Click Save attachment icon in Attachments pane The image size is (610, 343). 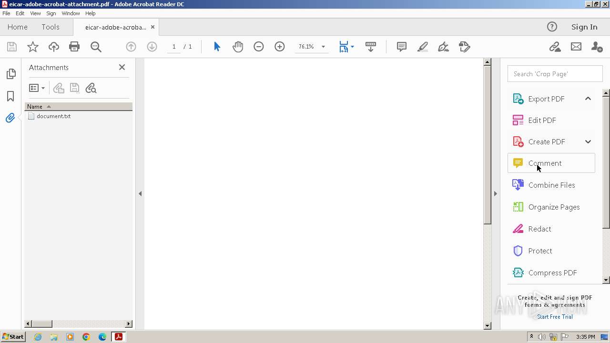coord(74,88)
